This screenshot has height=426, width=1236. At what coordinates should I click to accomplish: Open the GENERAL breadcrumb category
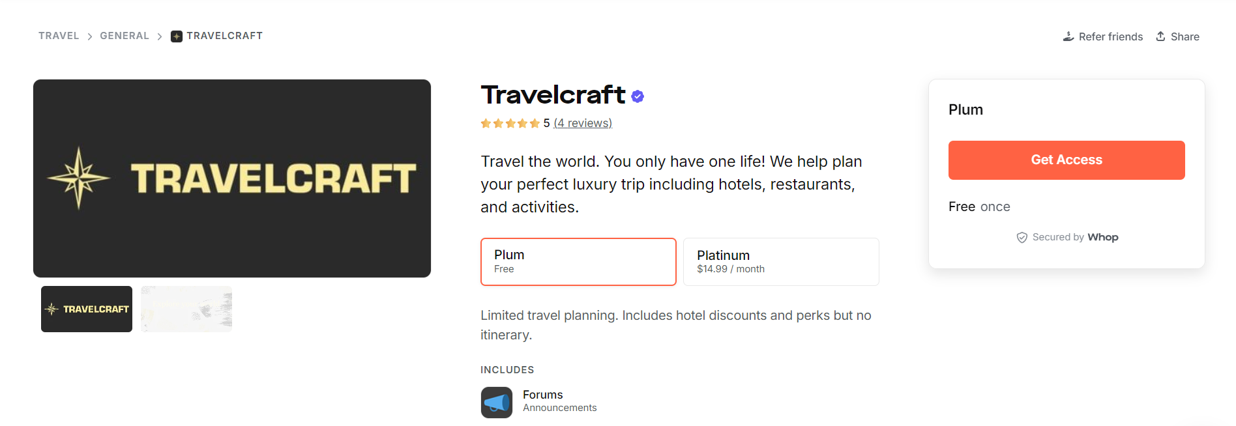[124, 36]
